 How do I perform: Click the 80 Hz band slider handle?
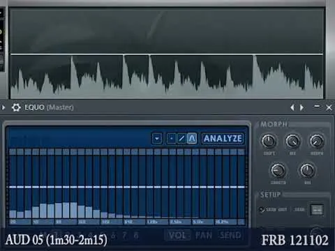(59, 187)
